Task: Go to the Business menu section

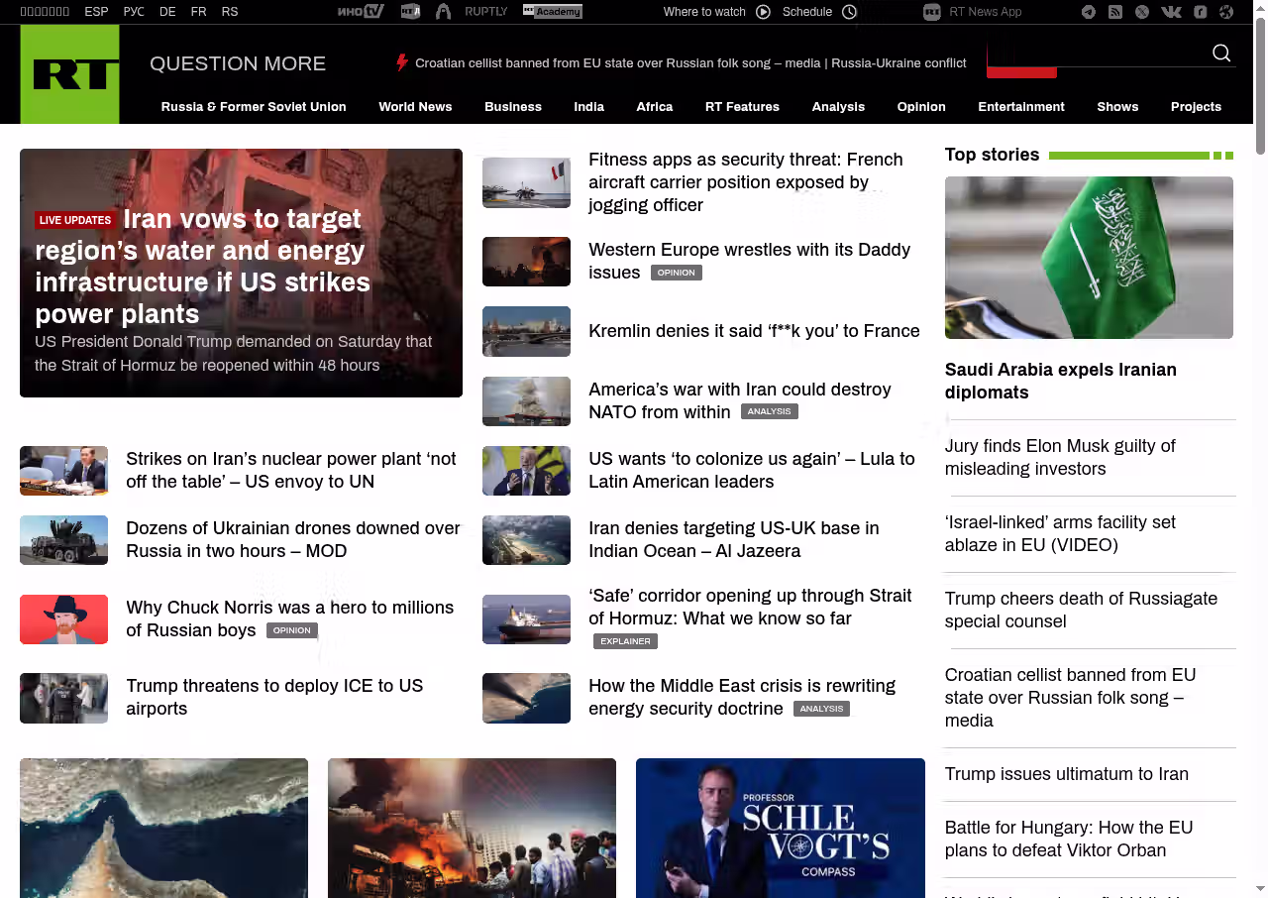Action: click(512, 107)
